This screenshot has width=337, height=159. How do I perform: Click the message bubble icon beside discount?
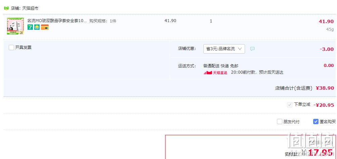(252, 49)
